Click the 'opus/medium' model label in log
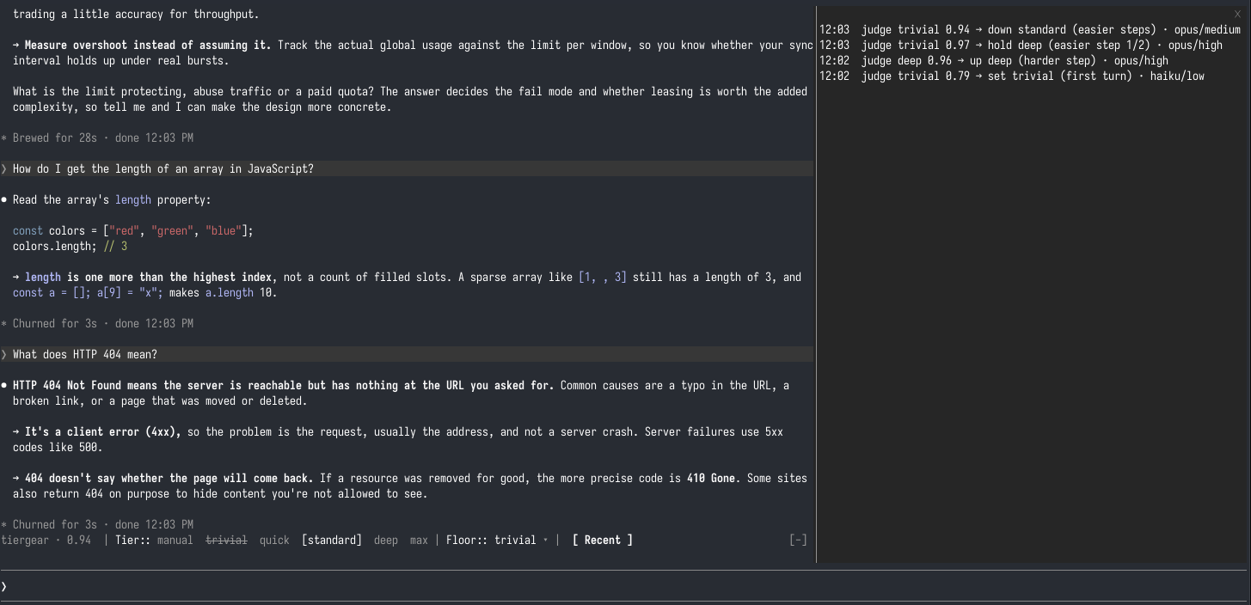The image size is (1251, 605). point(1207,29)
